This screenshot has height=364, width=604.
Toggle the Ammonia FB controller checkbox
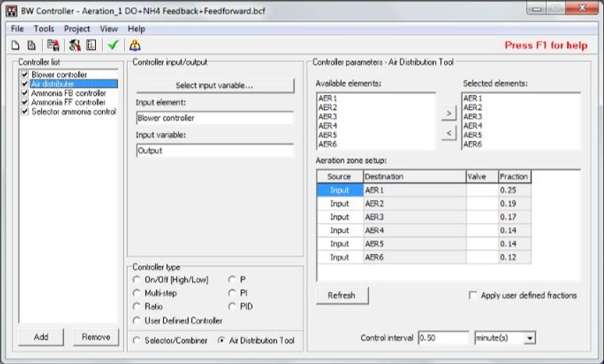(25, 93)
